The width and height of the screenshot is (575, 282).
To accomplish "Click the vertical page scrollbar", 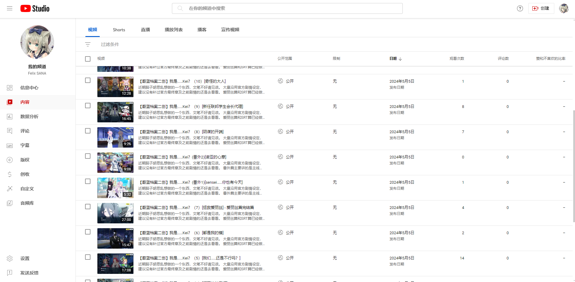I will tap(574, 166).
